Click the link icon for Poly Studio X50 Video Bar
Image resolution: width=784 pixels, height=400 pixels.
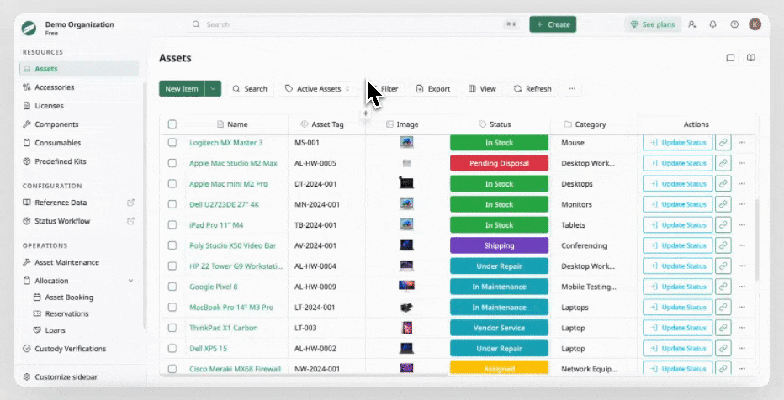pos(723,245)
